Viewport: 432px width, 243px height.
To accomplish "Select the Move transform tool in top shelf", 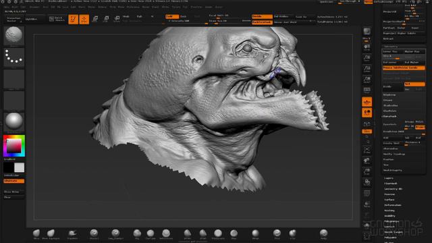I will 95,19.
